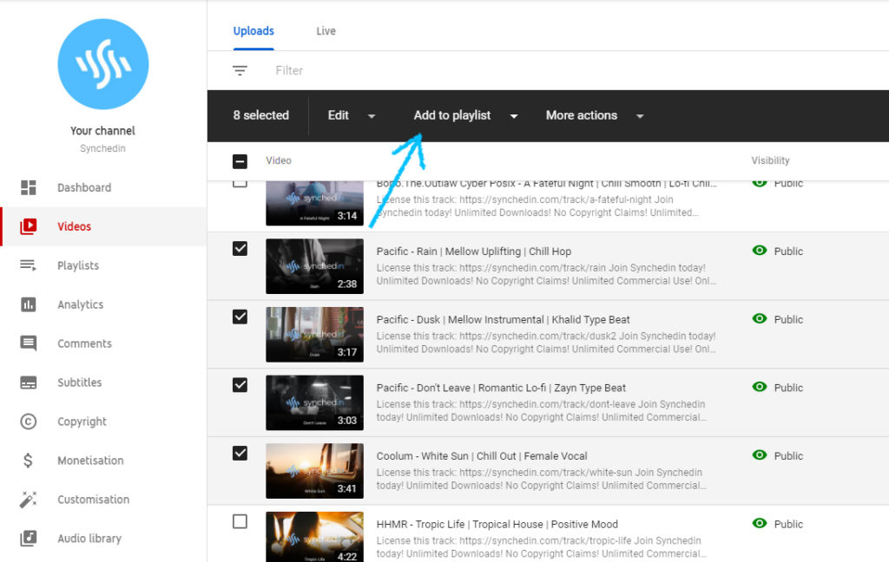Click the Visibility column header
Viewport: 889px width, 562px height.
771,160
